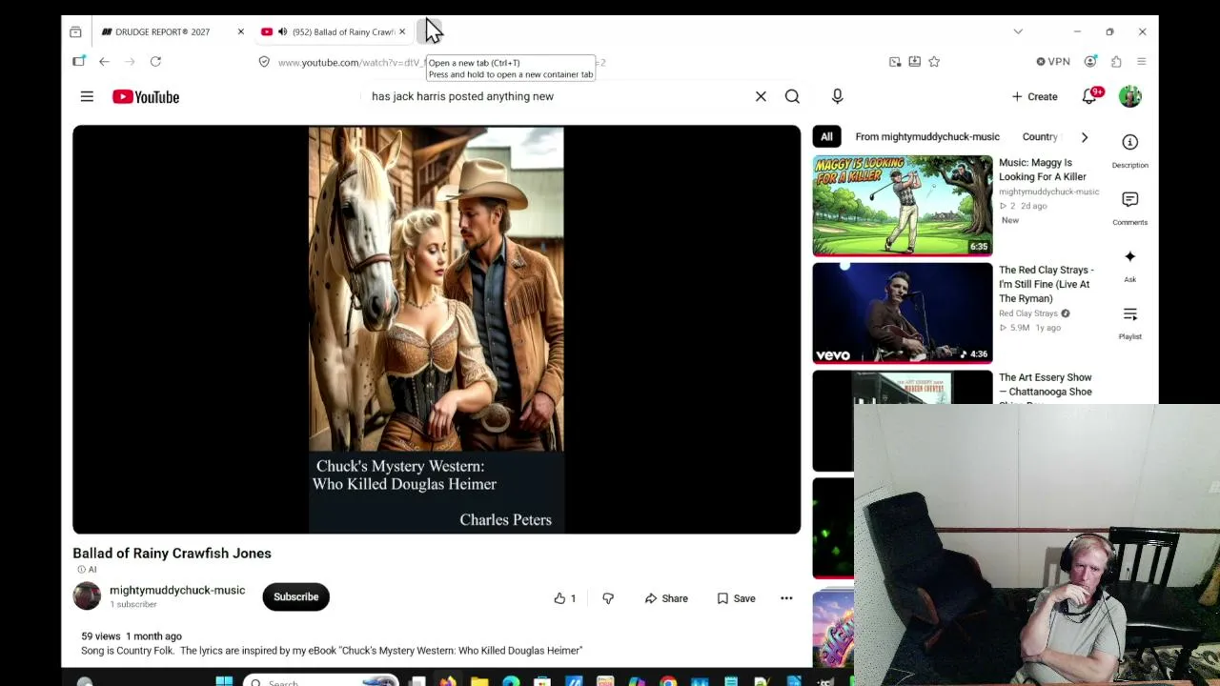
Task: Open Red Clay Strays channel name
Action: tap(1028, 313)
